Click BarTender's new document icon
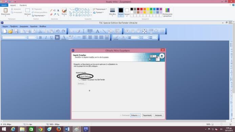 coord(5,31)
